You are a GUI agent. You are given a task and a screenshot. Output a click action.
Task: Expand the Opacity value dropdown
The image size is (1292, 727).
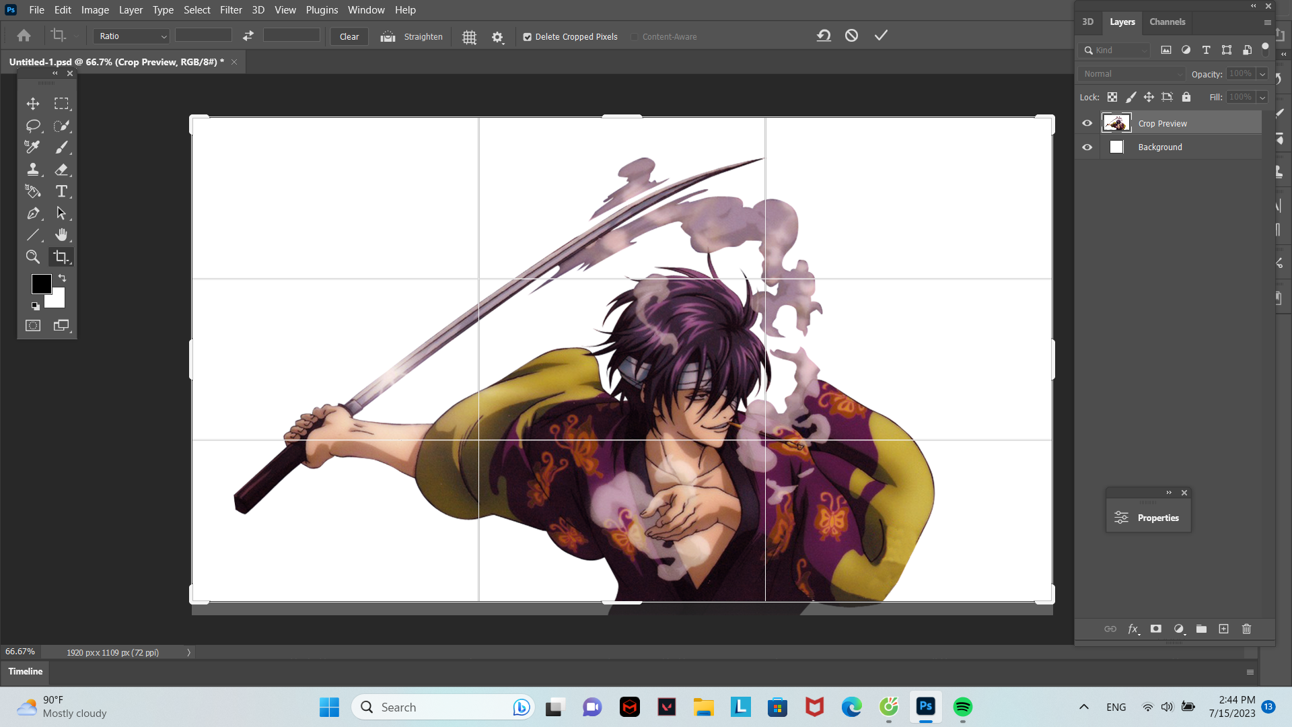[1262, 74]
